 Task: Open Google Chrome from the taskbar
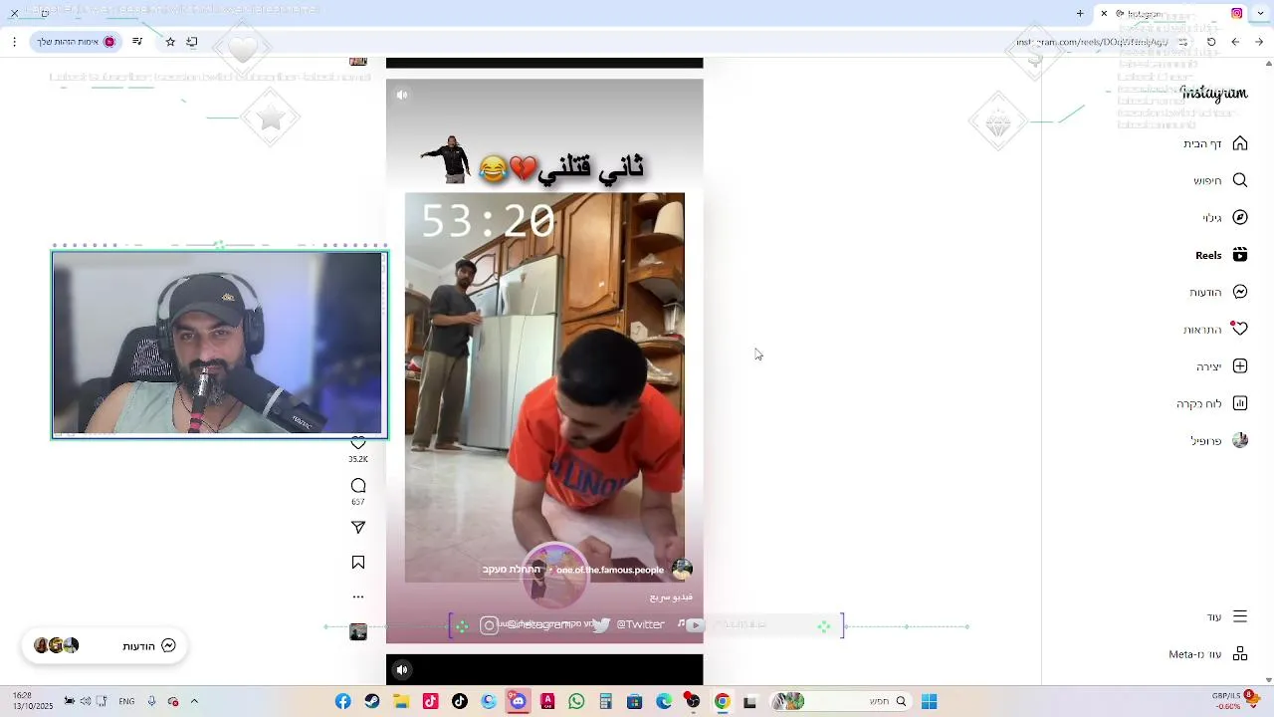(x=722, y=702)
